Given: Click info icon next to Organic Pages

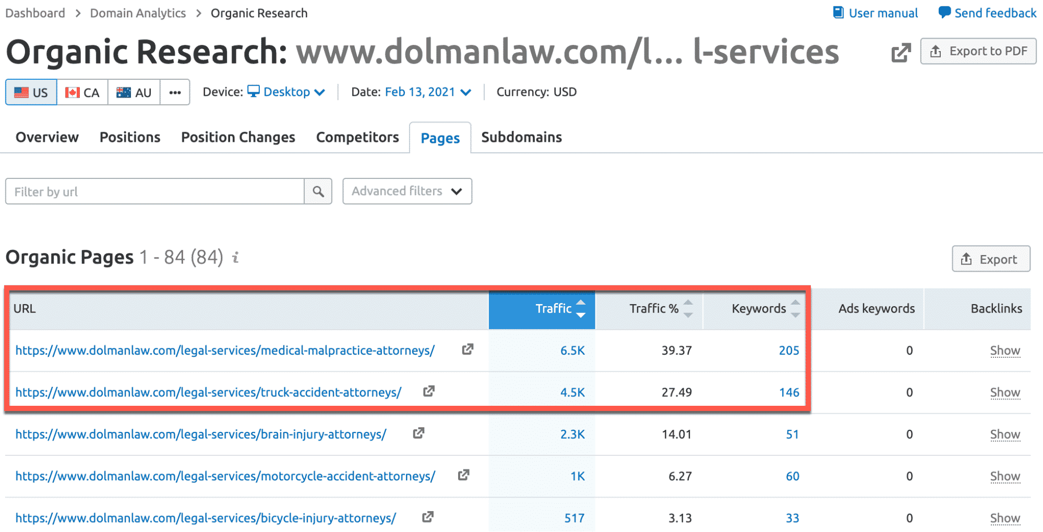Looking at the screenshot, I should pos(236,258).
